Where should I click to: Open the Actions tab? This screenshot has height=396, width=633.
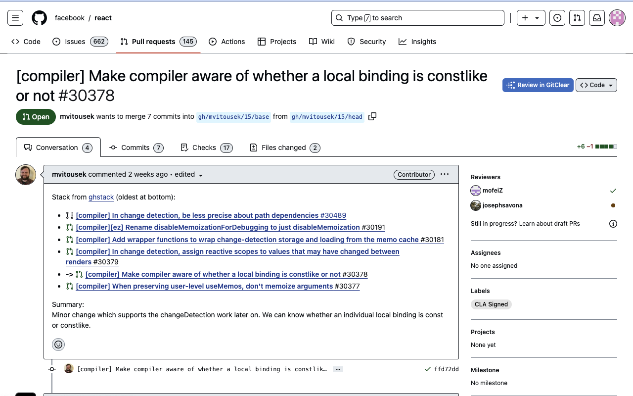[x=227, y=42]
